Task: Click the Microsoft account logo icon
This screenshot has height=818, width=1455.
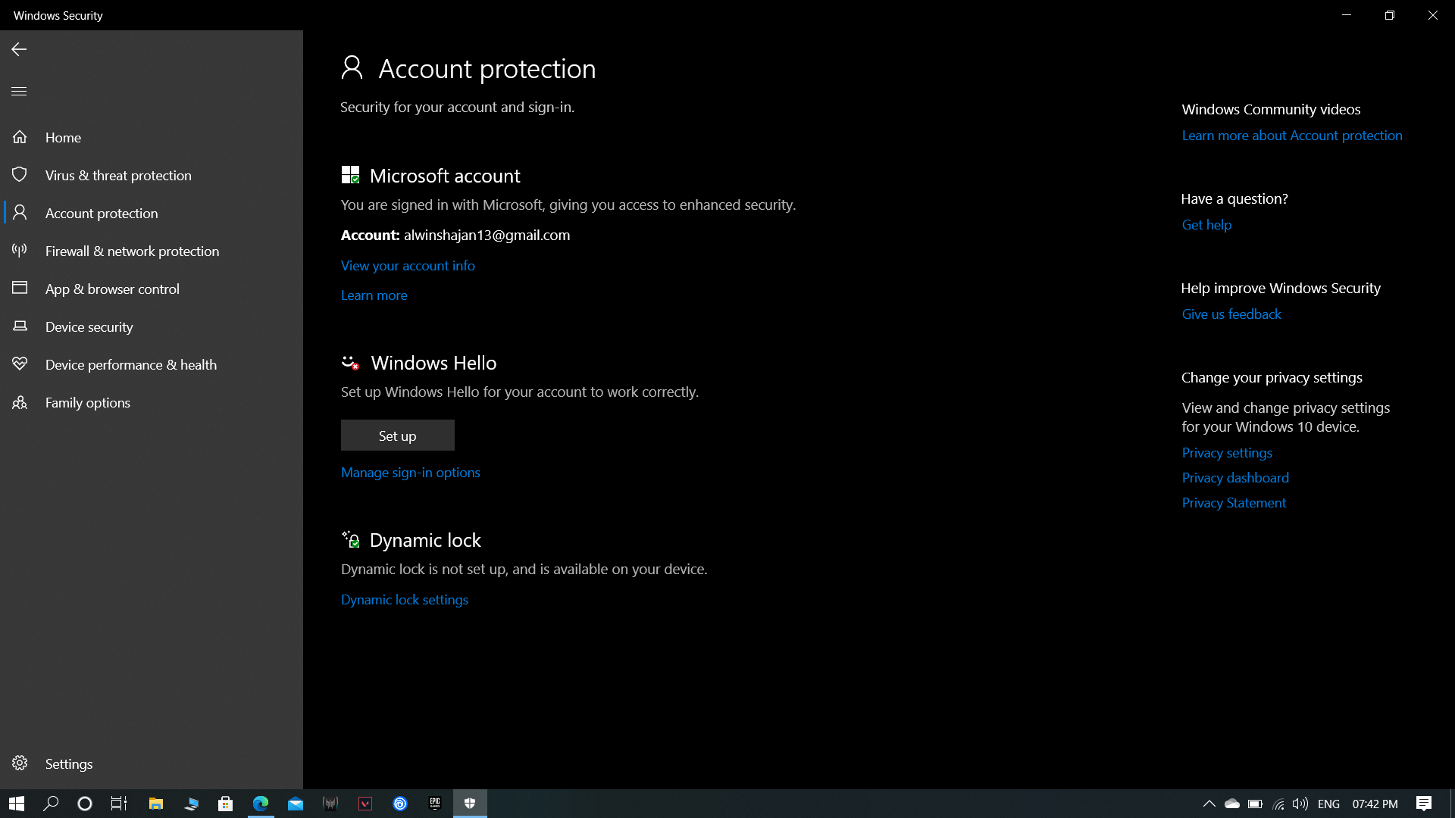Action: coord(350,175)
